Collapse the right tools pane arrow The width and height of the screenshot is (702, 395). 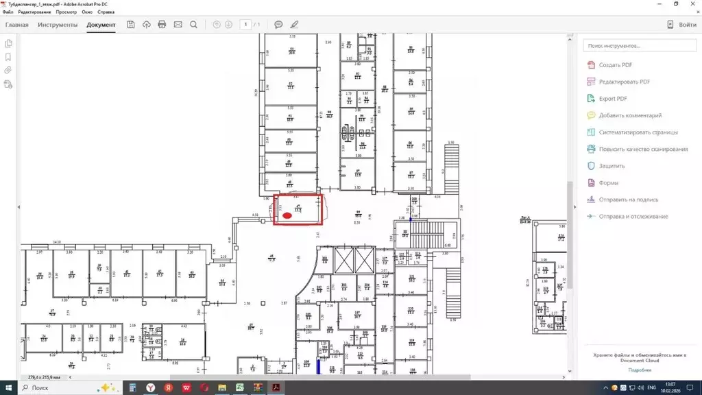[x=575, y=207]
